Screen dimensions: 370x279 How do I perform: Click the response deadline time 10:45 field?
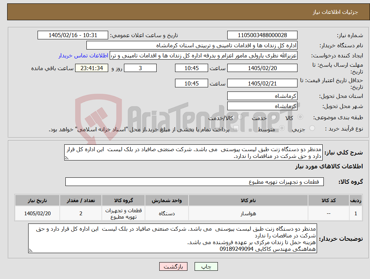pyautogui.click(x=192, y=68)
